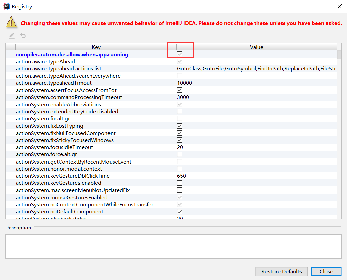This screenshot has height=280, width=347.
Task: Select actionSystem.keyGestures.enabled key
Action: 58,183
